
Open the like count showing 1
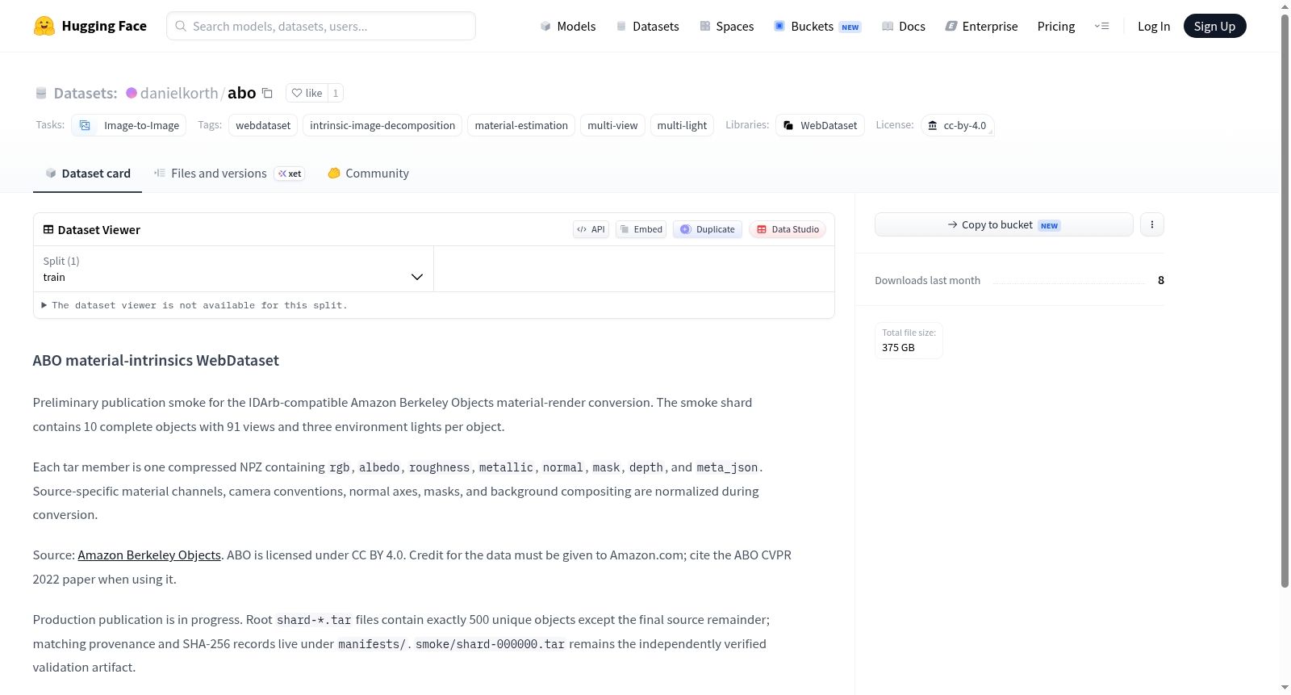click(x=336, y=93)
